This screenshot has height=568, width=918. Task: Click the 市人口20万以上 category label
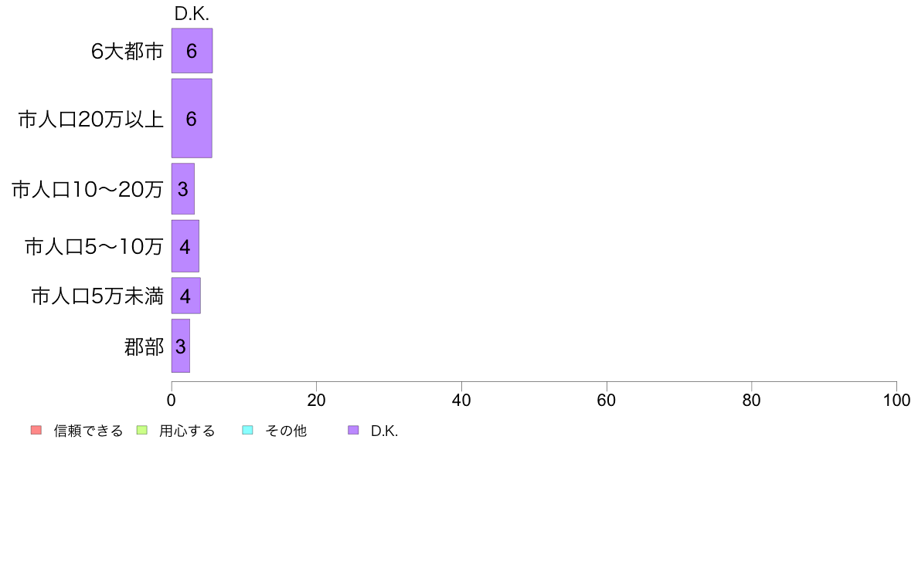tap(90, 120)
